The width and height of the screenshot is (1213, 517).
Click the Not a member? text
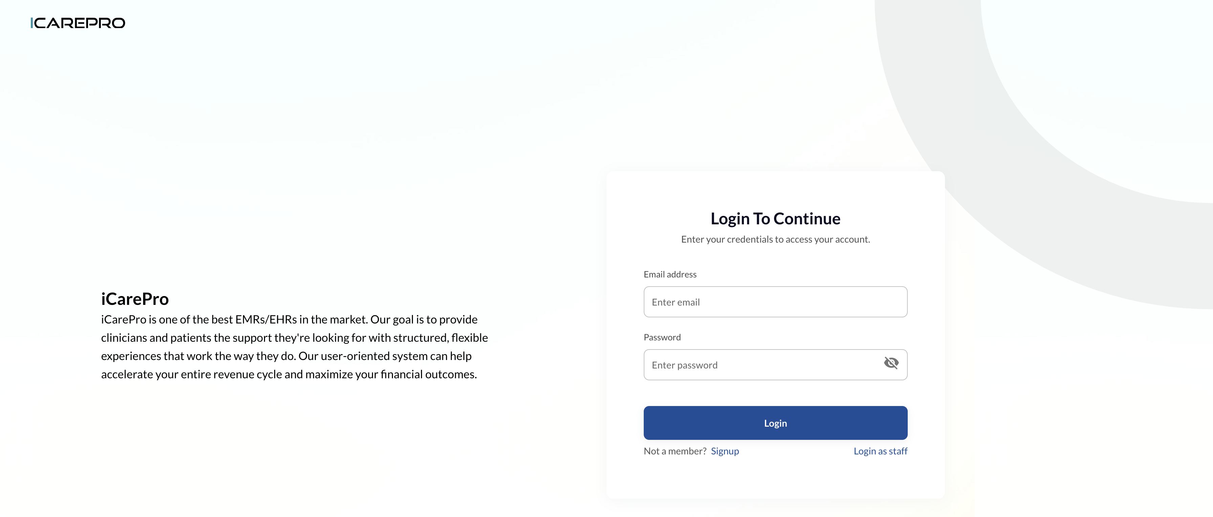[675, 451]
